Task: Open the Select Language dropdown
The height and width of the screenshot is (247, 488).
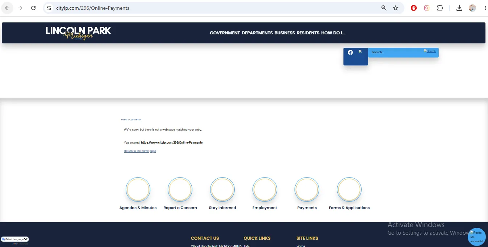Action: (x=15, y=239)
